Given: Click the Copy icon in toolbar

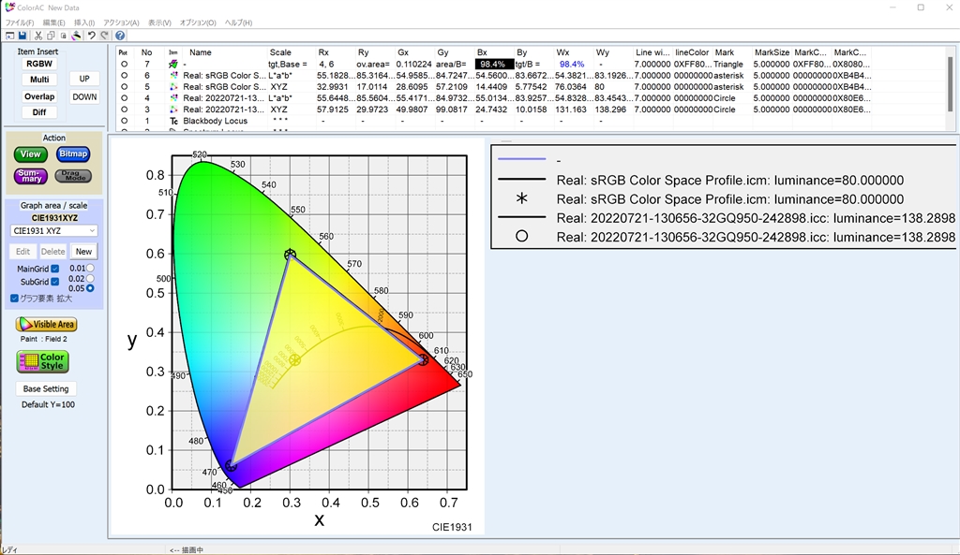Looking at the screenshot, I should point(51,37).
